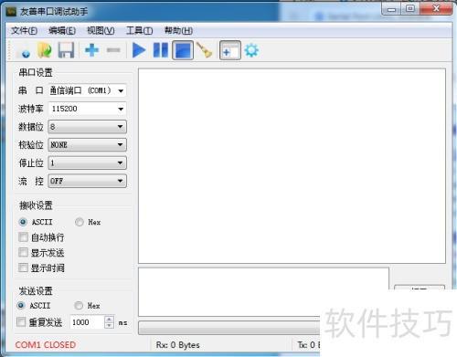This screenshot has width=457, height=357.
Task: Open the 工具(T) menu
Action: click(x=139, y=31)
